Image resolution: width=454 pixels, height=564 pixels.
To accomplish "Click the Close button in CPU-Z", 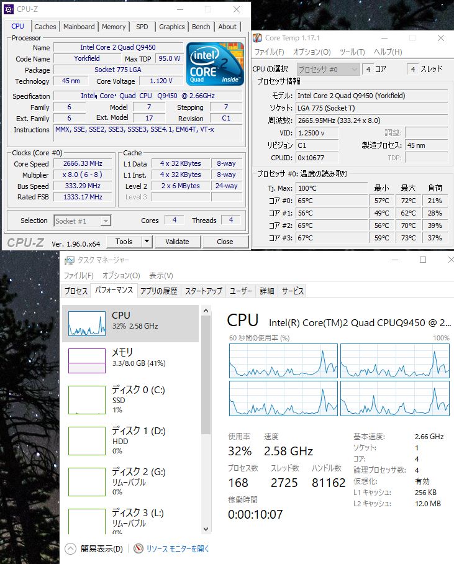I will click(x=225, y=242).
